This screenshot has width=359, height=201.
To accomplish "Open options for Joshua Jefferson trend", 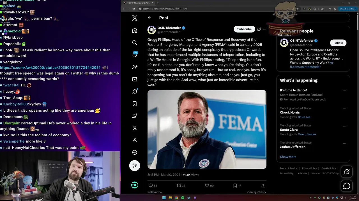I will [x=344, y=143].
